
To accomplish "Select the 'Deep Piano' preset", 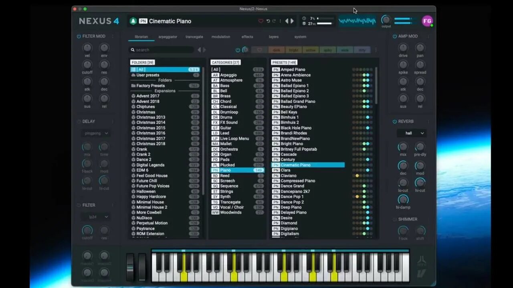I will [308, 207].
